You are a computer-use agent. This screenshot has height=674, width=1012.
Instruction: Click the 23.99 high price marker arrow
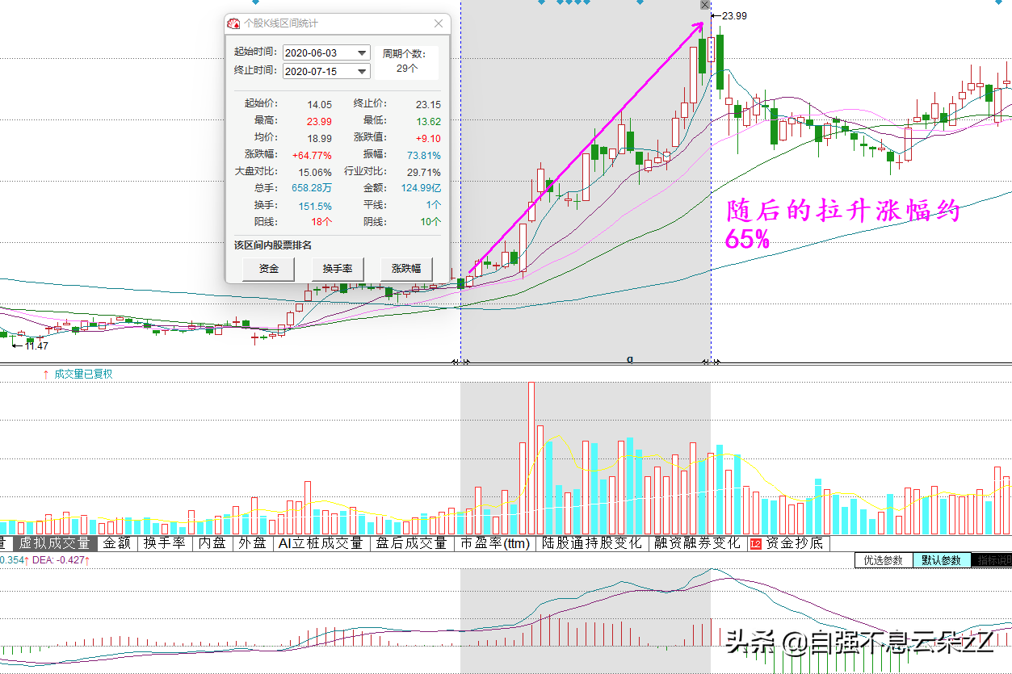(715, 15)
